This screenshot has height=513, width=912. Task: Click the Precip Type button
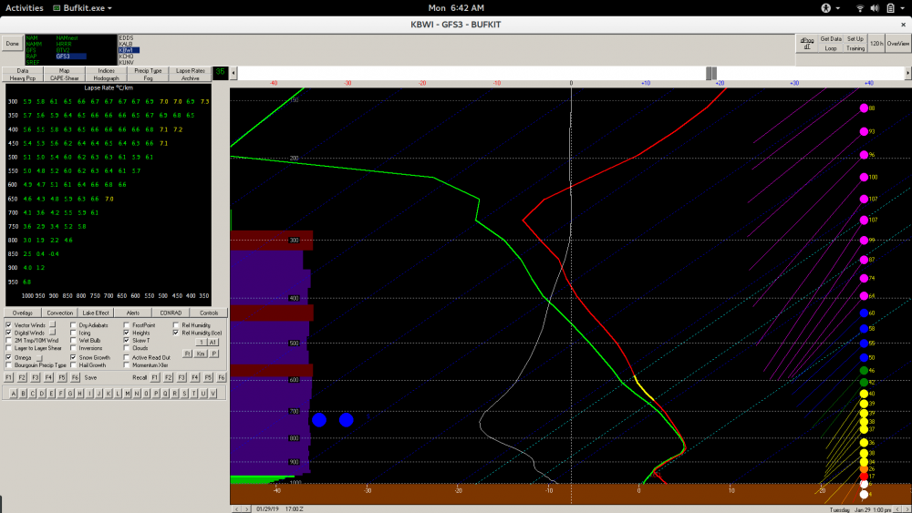tap(148, 70)
